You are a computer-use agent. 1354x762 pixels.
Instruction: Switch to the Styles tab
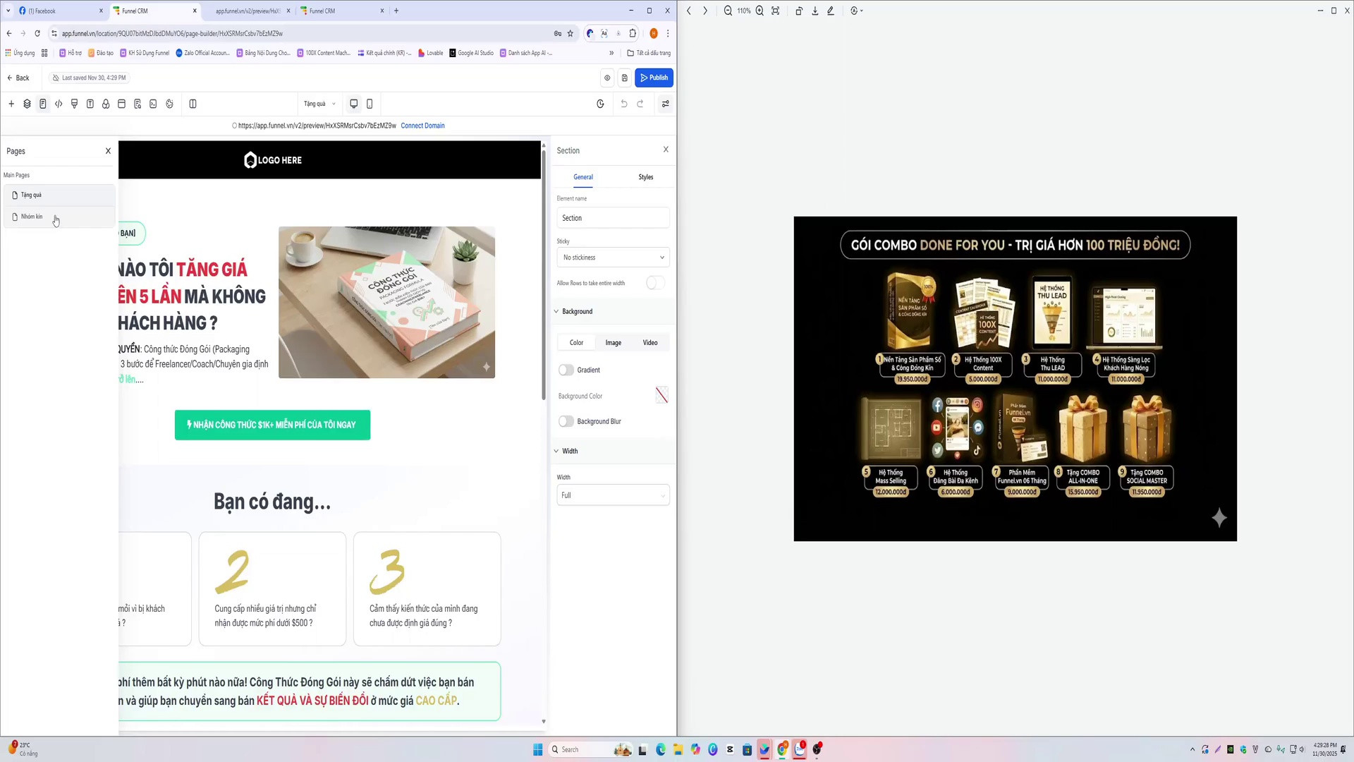(646, 177)
